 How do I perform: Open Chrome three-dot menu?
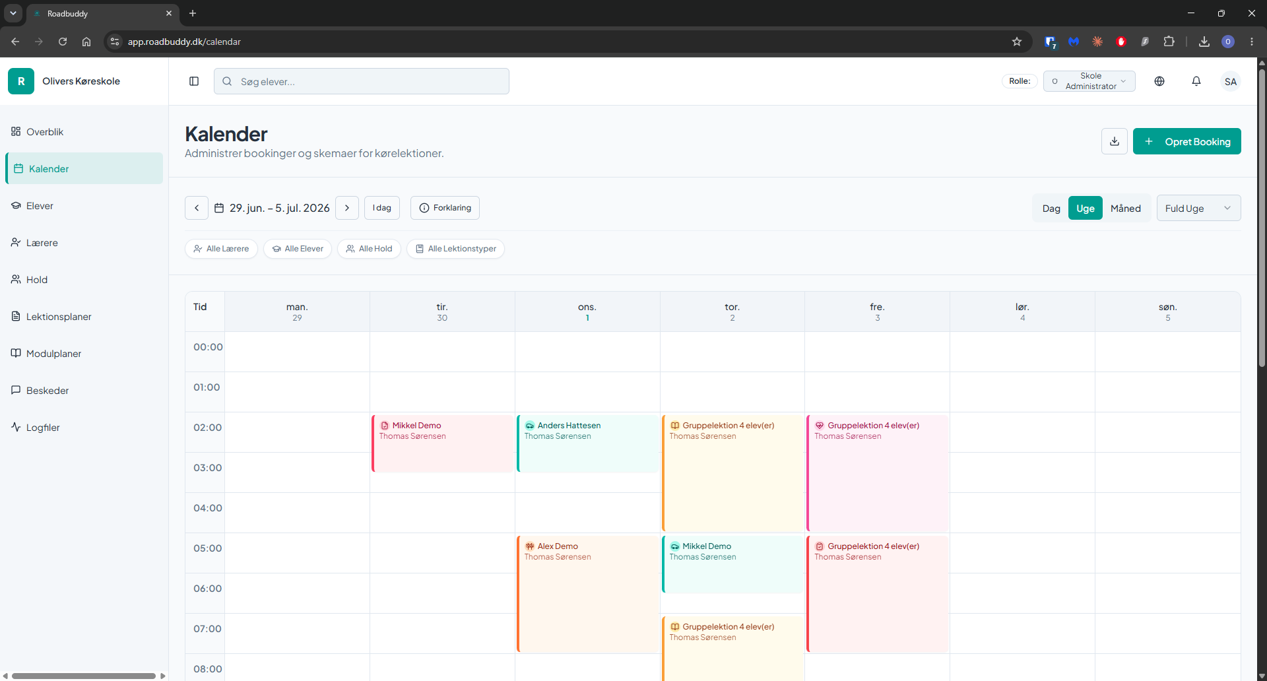(x=1252, y=42)
